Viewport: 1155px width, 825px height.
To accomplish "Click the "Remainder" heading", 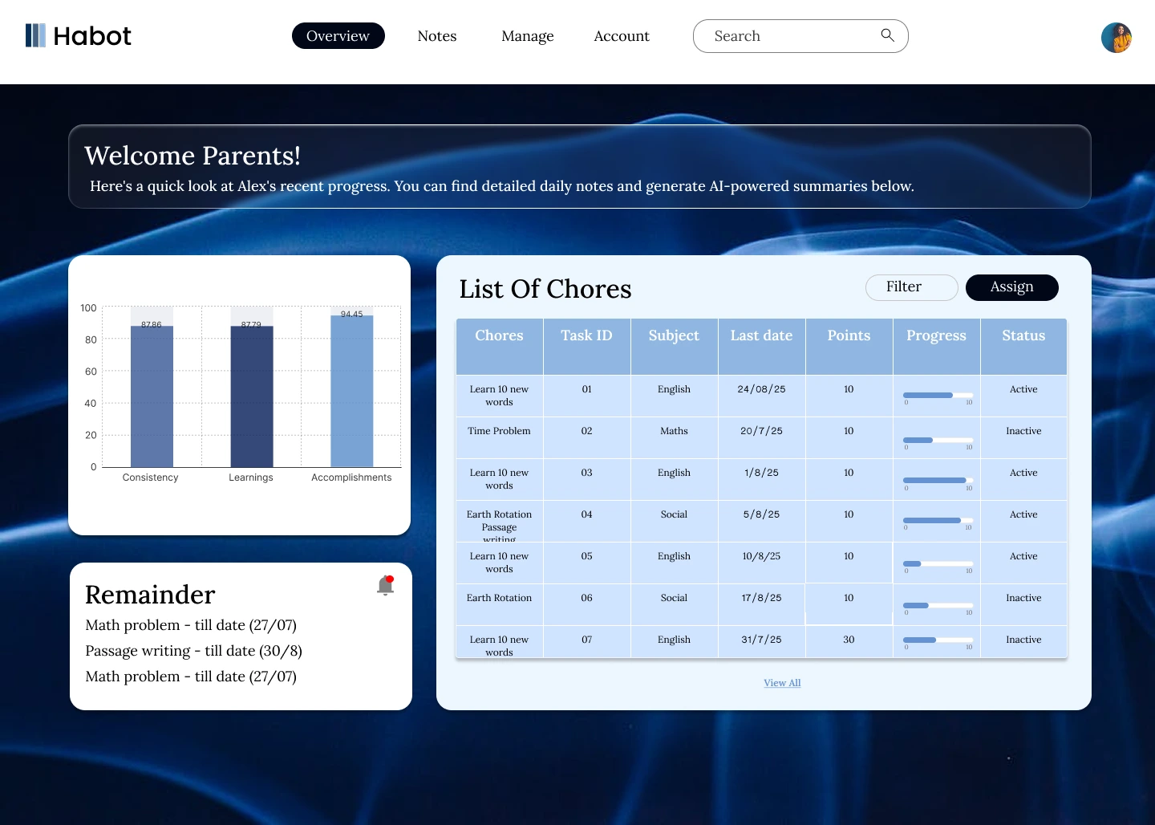I will (x=150, y=595).
